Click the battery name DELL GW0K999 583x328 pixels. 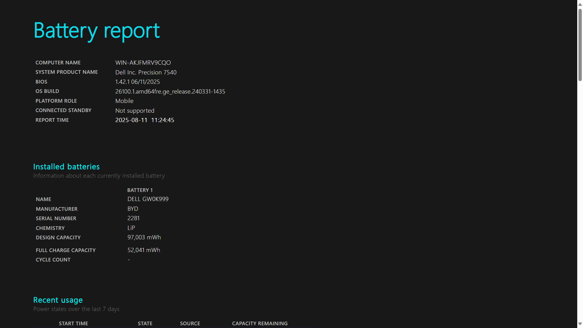pyautogui.click(x=148, y=199)
